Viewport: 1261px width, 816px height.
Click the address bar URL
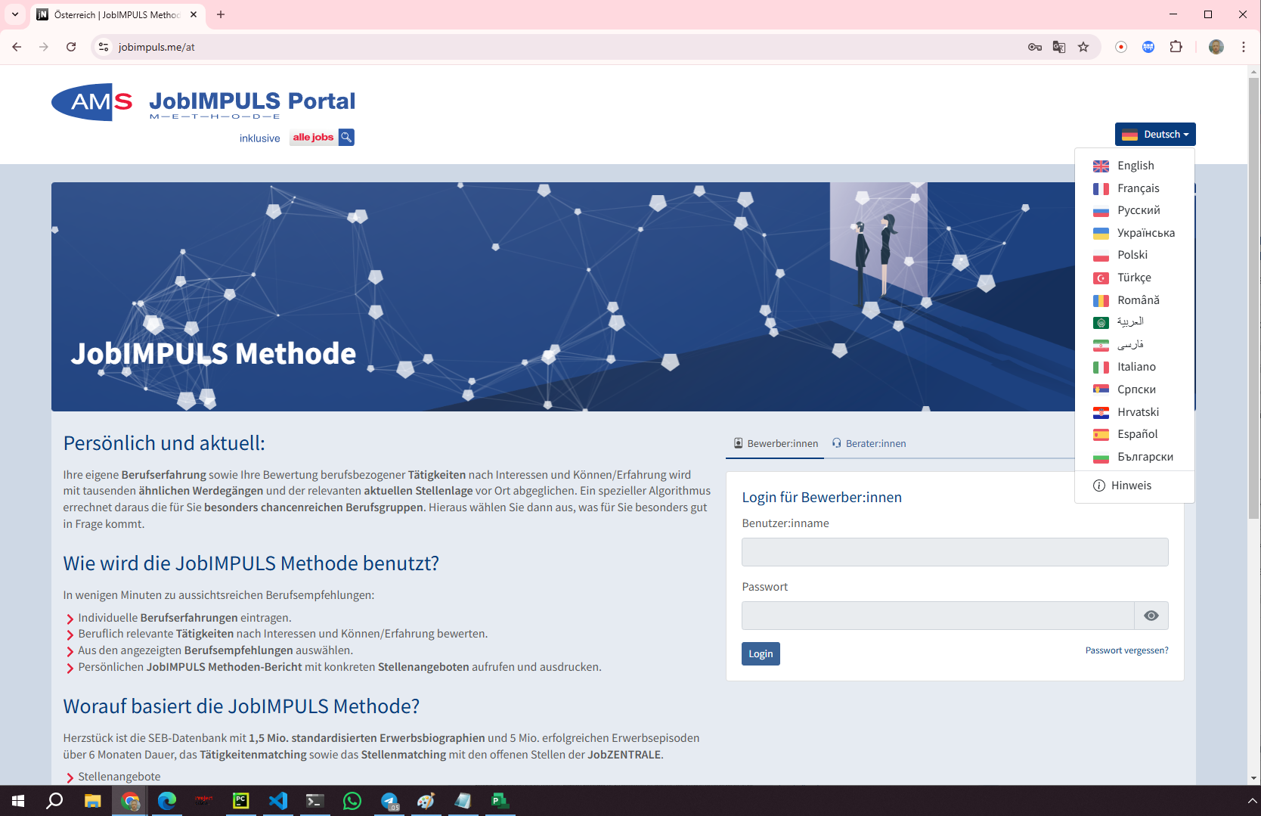[156, 47]
